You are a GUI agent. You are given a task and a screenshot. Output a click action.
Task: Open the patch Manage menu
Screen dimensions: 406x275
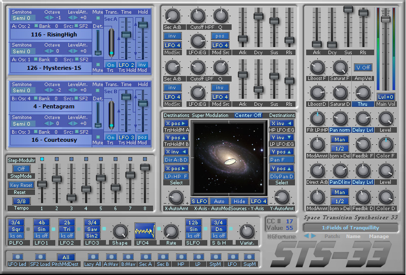tap(379, 236)
